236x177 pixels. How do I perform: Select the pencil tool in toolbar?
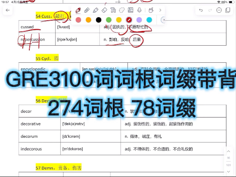pos(87,10)
